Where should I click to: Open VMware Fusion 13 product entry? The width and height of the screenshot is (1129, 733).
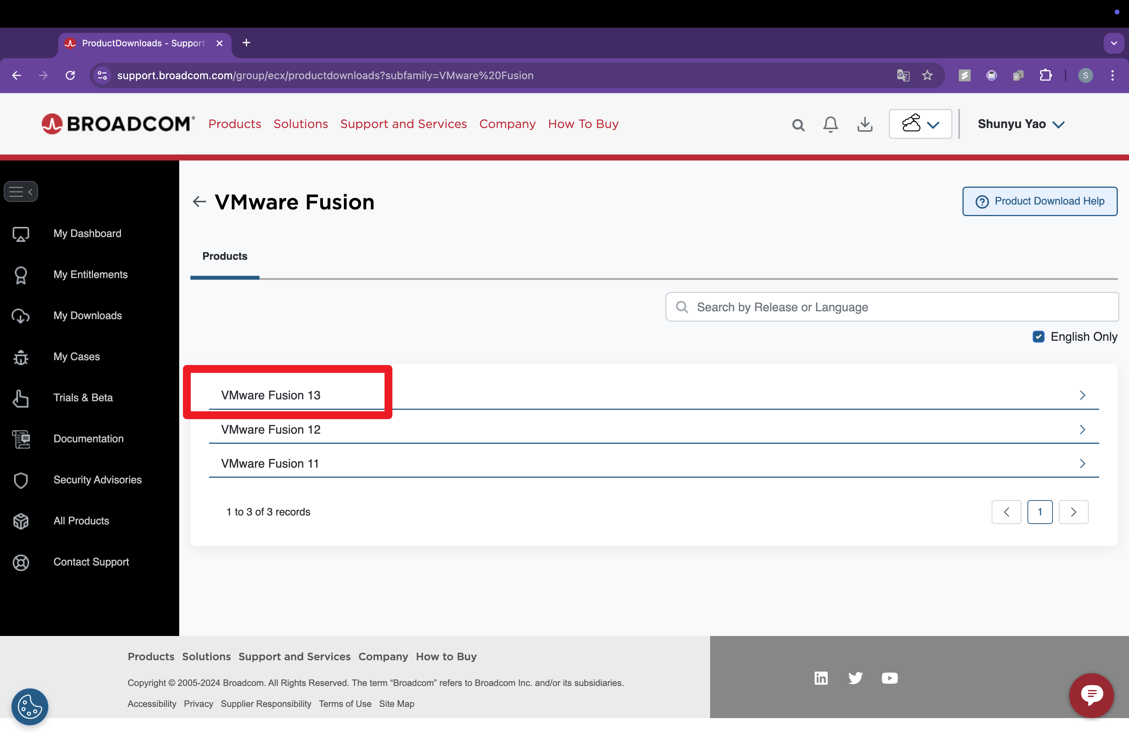[270, 395]
